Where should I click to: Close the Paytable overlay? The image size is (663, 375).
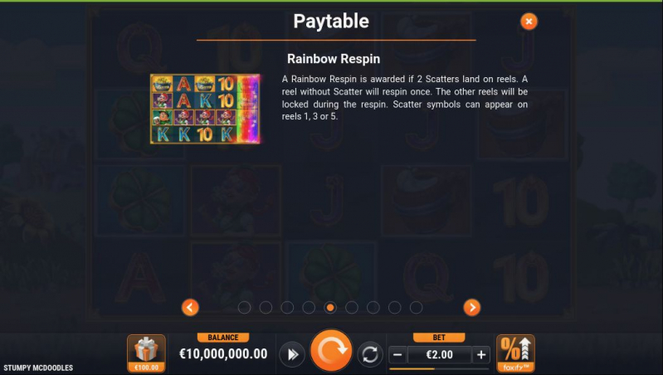(x=529, y=21)
